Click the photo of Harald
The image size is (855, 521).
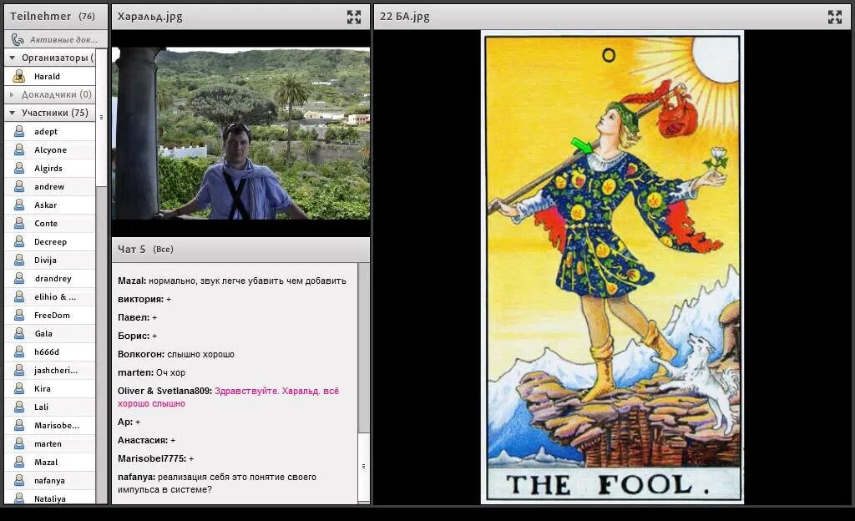click(240, 134)
